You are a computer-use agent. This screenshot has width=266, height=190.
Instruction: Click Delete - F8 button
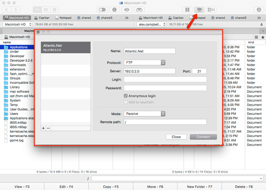244,187
